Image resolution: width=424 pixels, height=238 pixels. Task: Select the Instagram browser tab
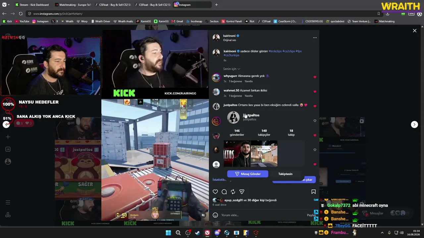192,5
